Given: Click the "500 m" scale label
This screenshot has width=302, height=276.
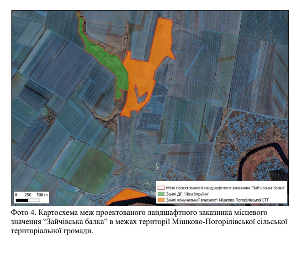Looking at the screenshot, I should [42, 195].
